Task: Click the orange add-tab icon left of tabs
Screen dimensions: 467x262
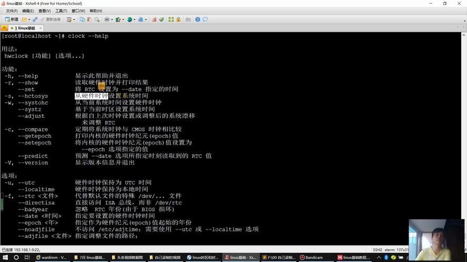Action: click(4, 28)
